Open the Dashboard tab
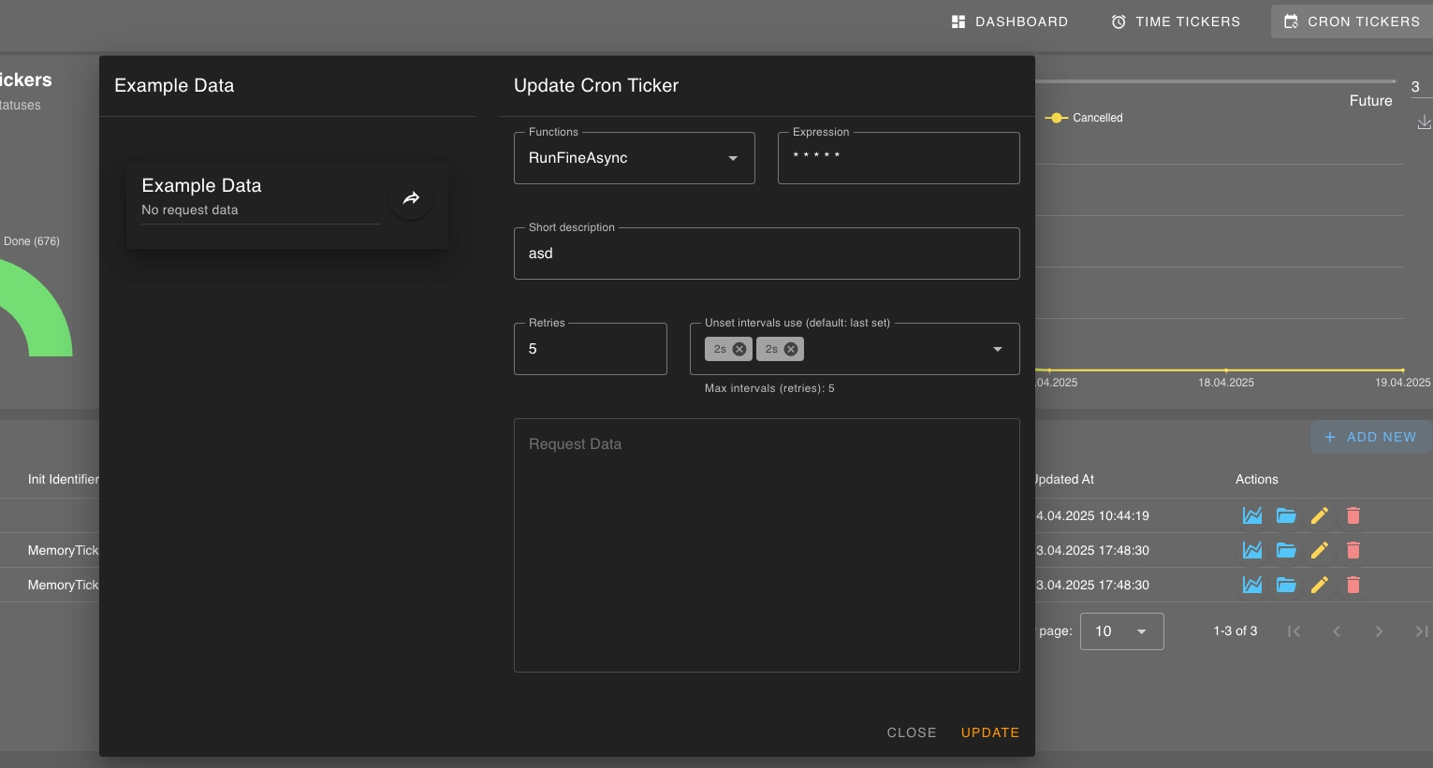This screenshot has width=1433, height=768. pyautogui.click(x=1009, y=22)
